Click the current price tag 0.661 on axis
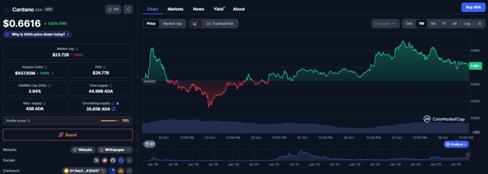This screenshot has width=488, height=174. tap(475, 65)
